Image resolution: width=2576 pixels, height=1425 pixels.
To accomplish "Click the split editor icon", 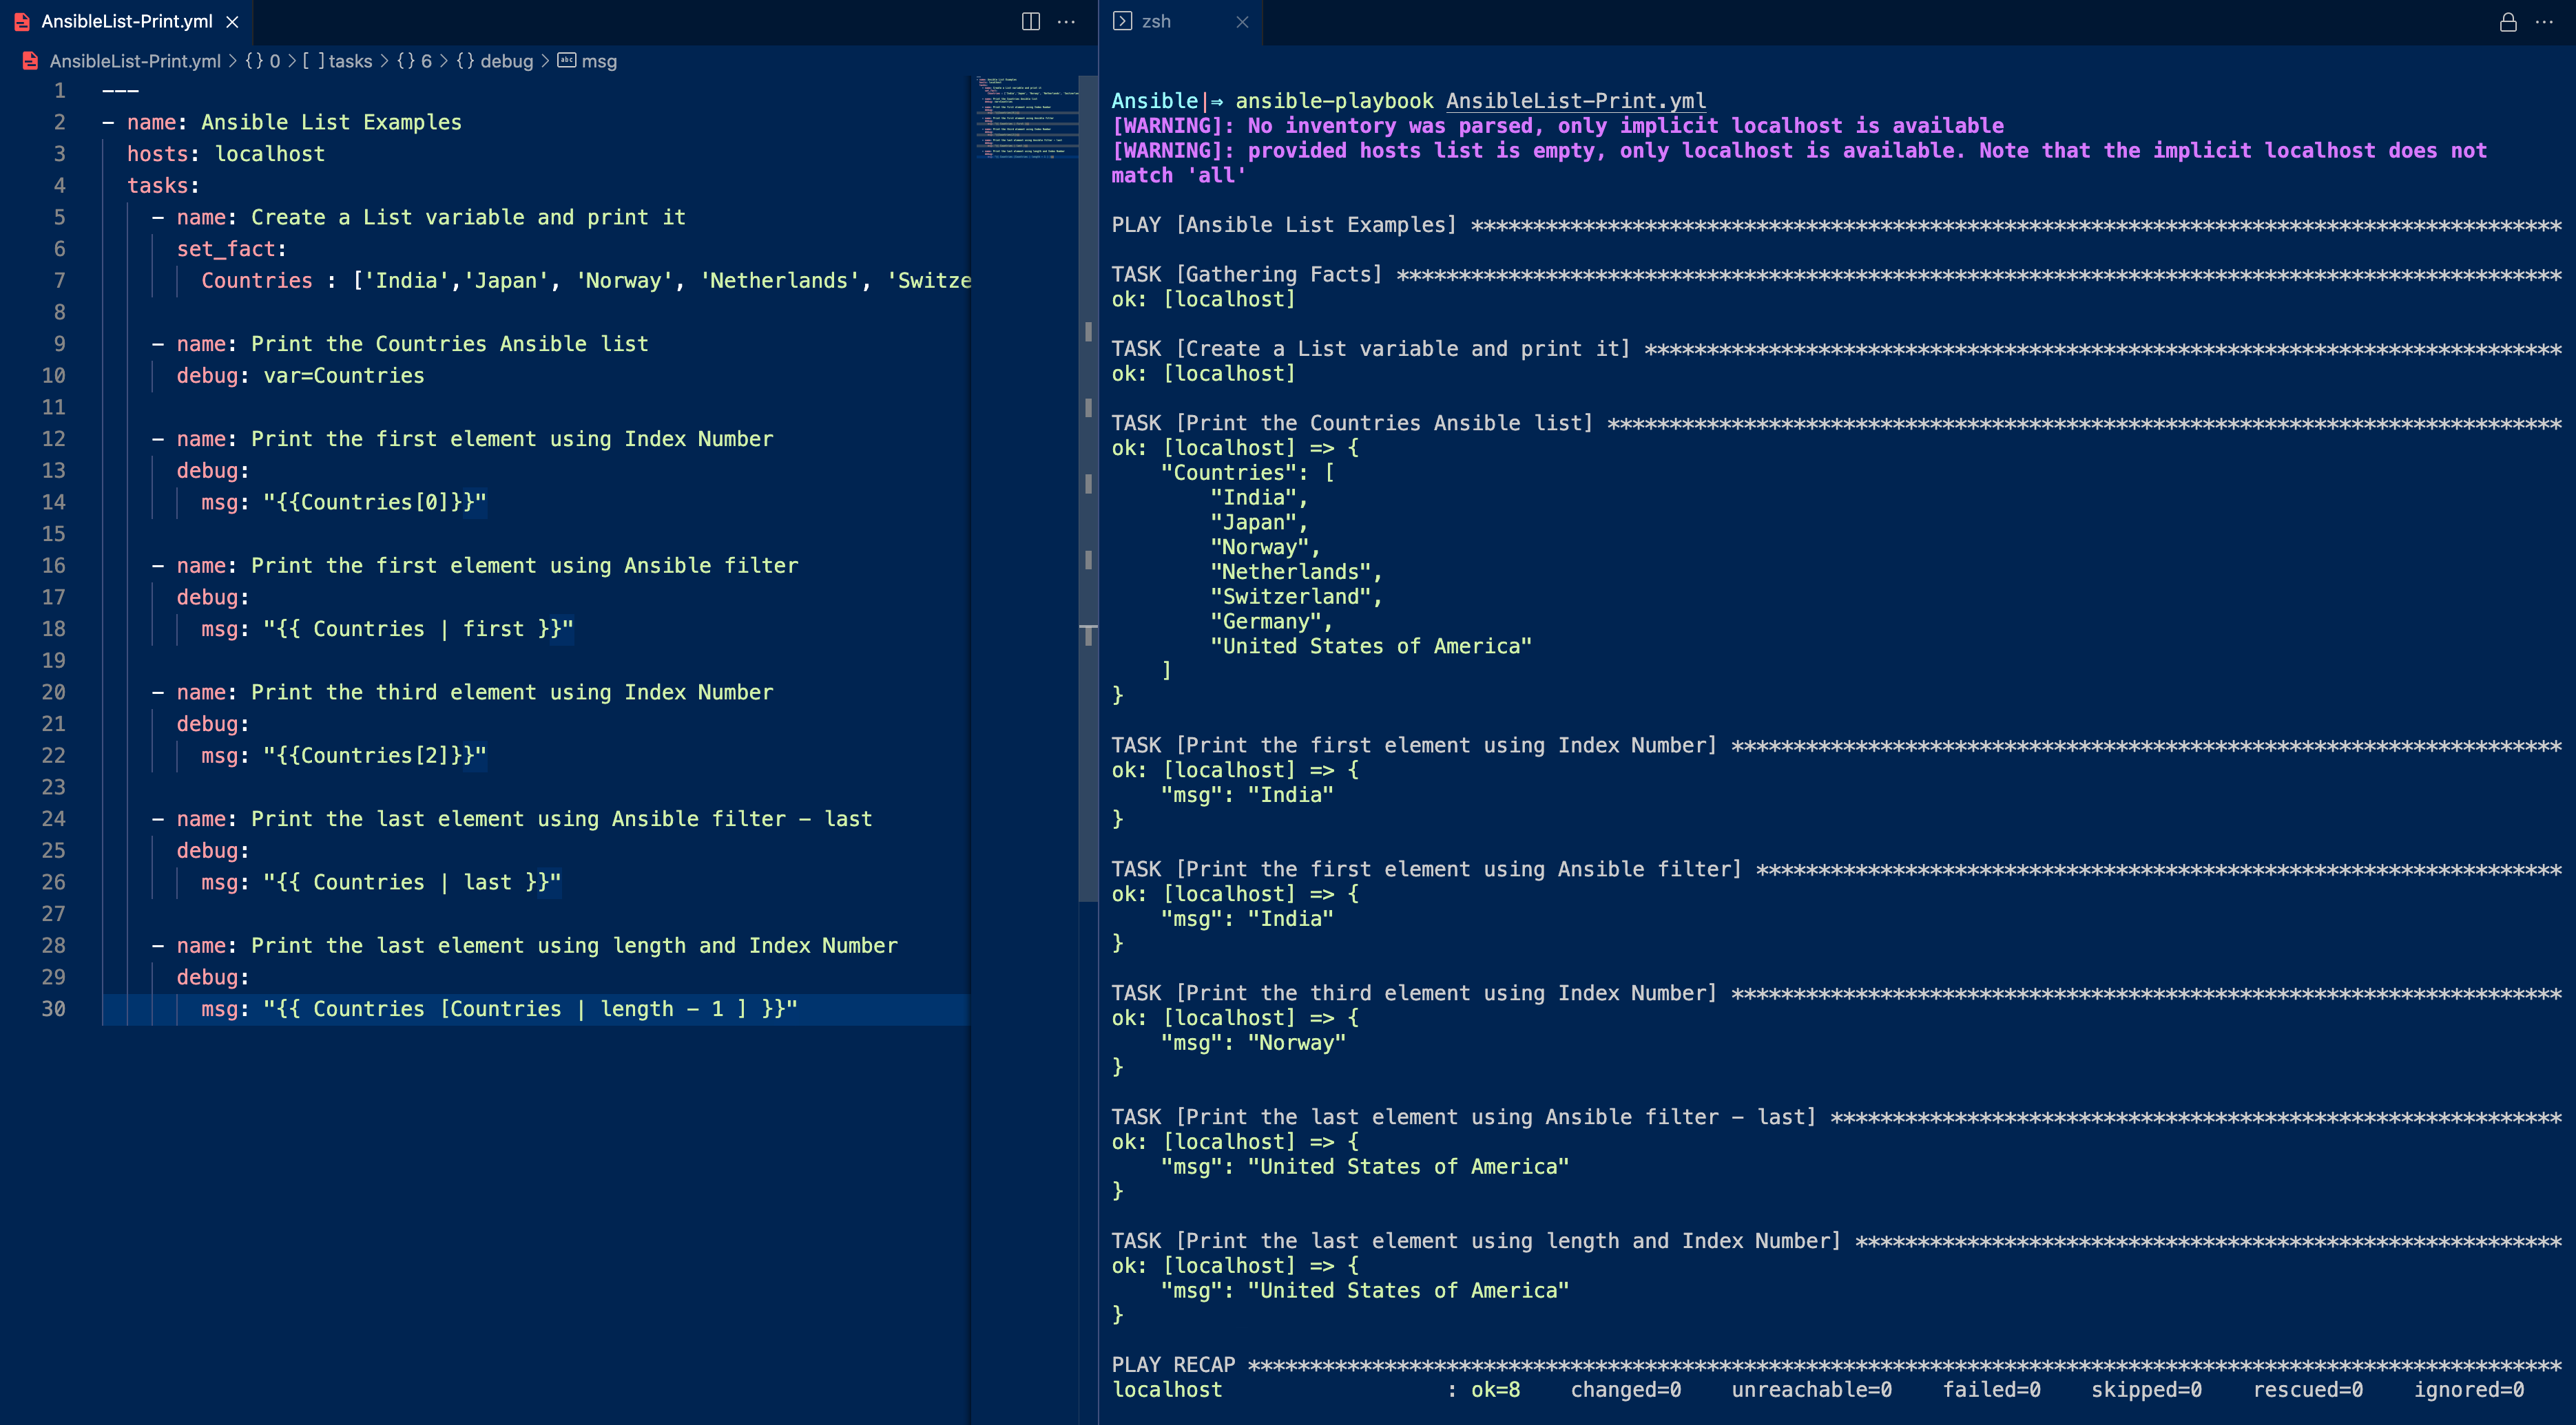I will pos(1031,22).
